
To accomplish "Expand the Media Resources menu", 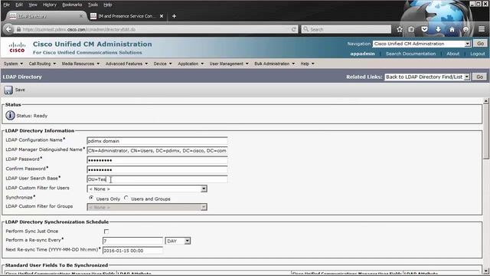I will 80,64.
